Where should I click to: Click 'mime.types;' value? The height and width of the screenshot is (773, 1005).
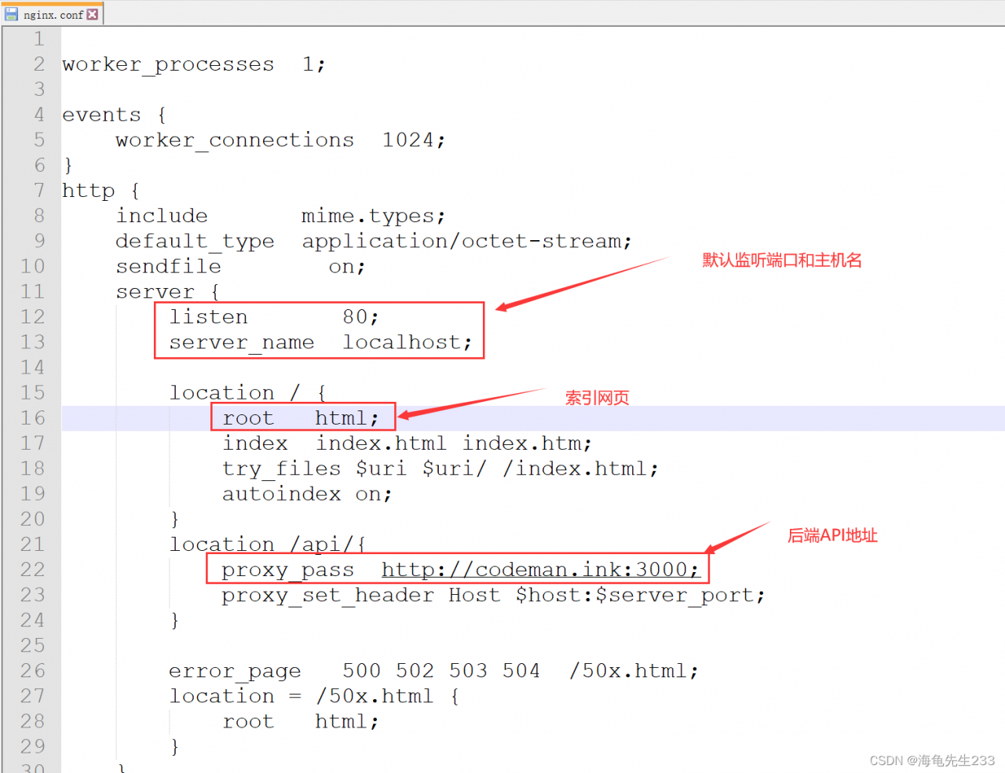[374, 216]
